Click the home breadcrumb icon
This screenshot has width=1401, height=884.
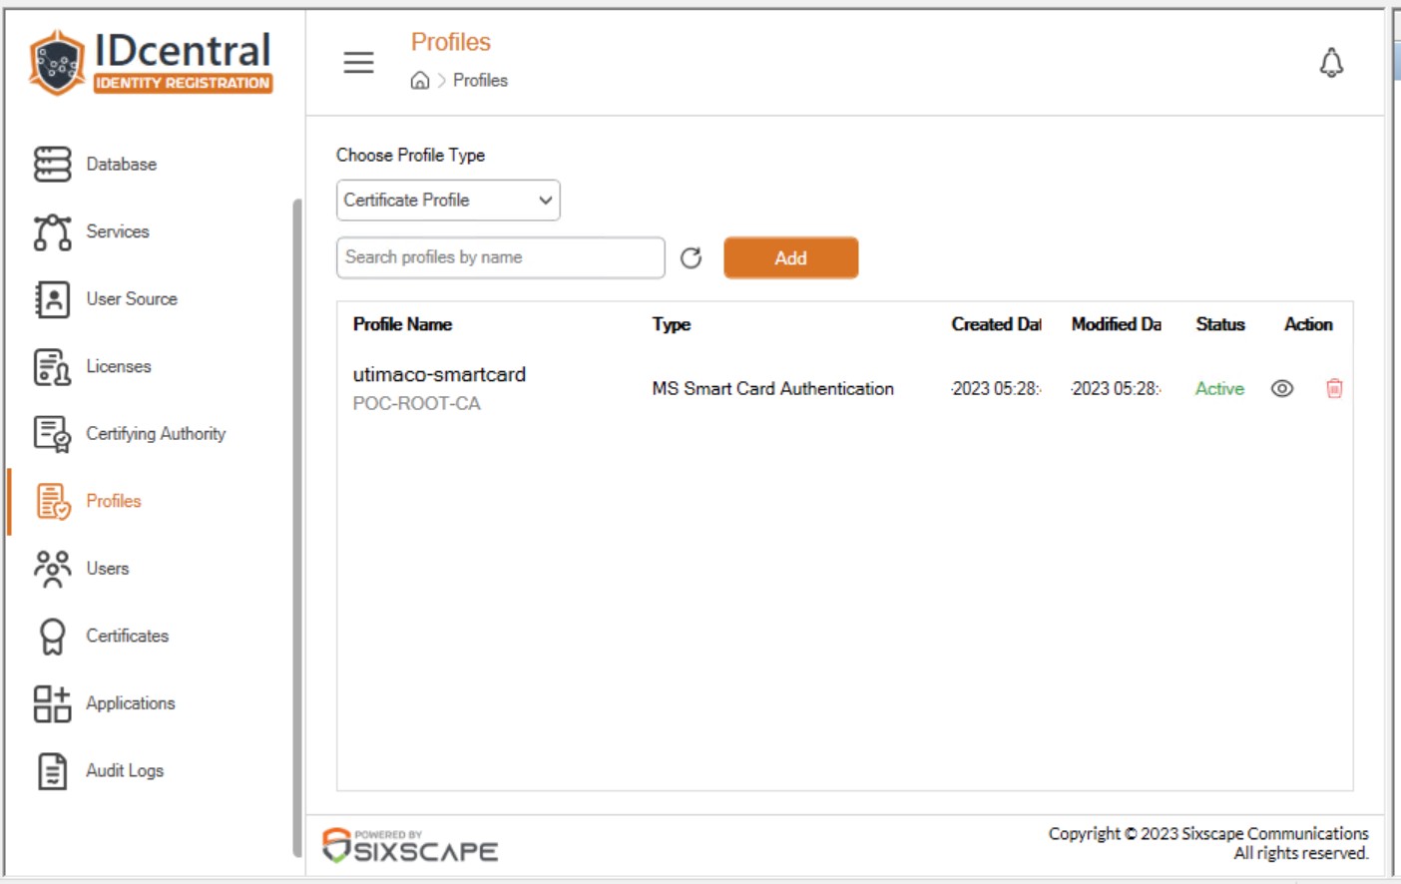pyautogui.click(x=420, y=81)
